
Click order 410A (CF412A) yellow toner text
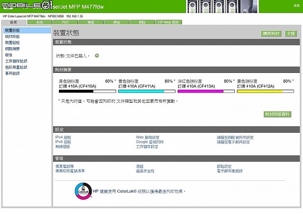(x=256, y=86)
